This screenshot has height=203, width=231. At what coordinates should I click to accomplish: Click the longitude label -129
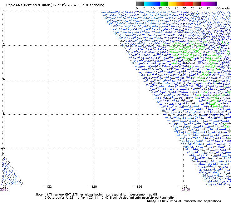tap(93, 187)
